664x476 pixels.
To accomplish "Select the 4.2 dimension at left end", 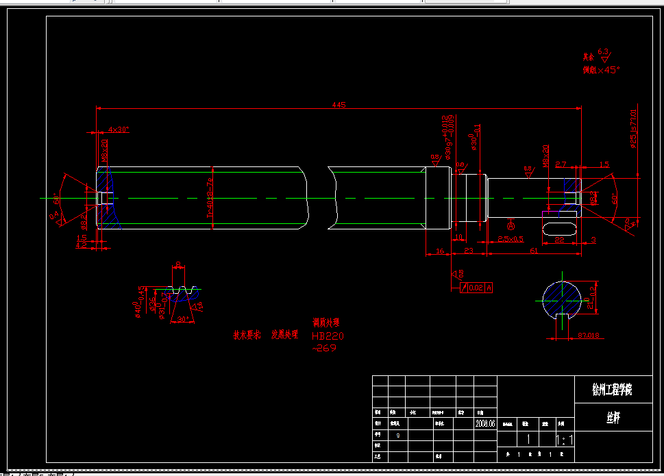I will point(81,245).
